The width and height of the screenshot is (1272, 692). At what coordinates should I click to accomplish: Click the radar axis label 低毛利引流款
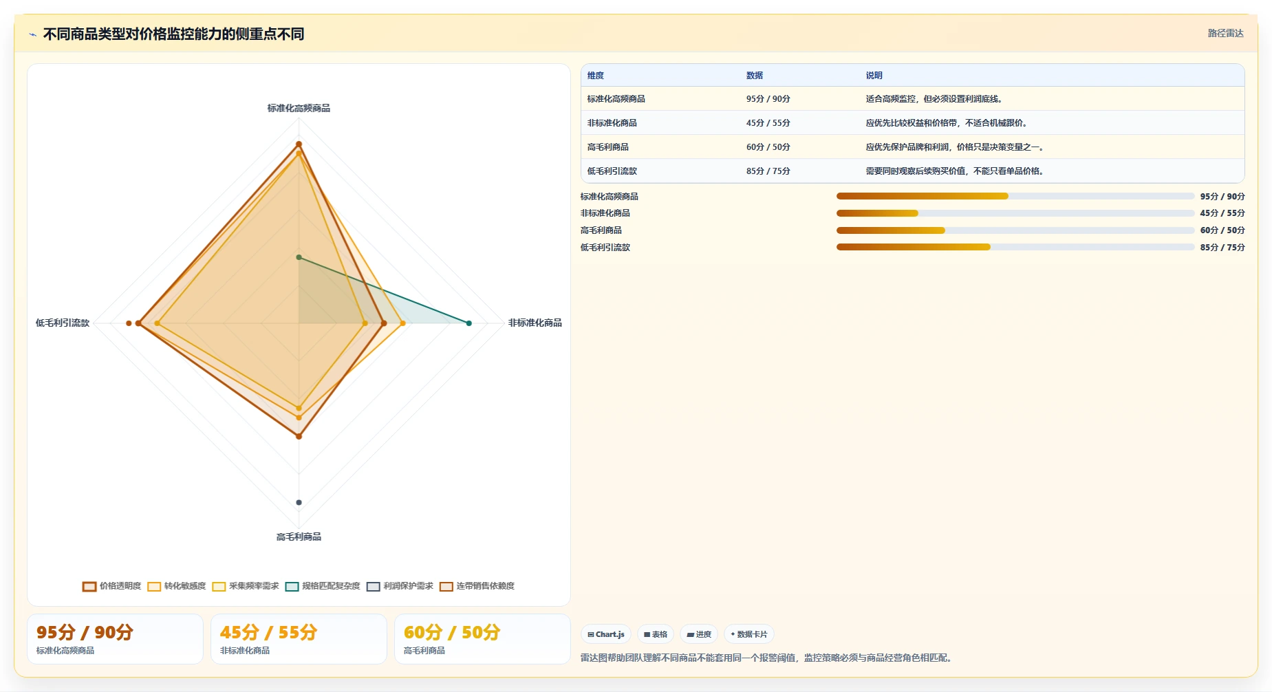pyautogui.click(x=63, y=323)
